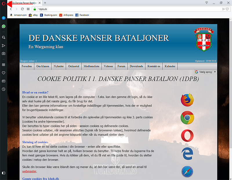The height and width of the screenshot is (180, 232).
Task: Go to the Forum page
Action: point(121,66)
